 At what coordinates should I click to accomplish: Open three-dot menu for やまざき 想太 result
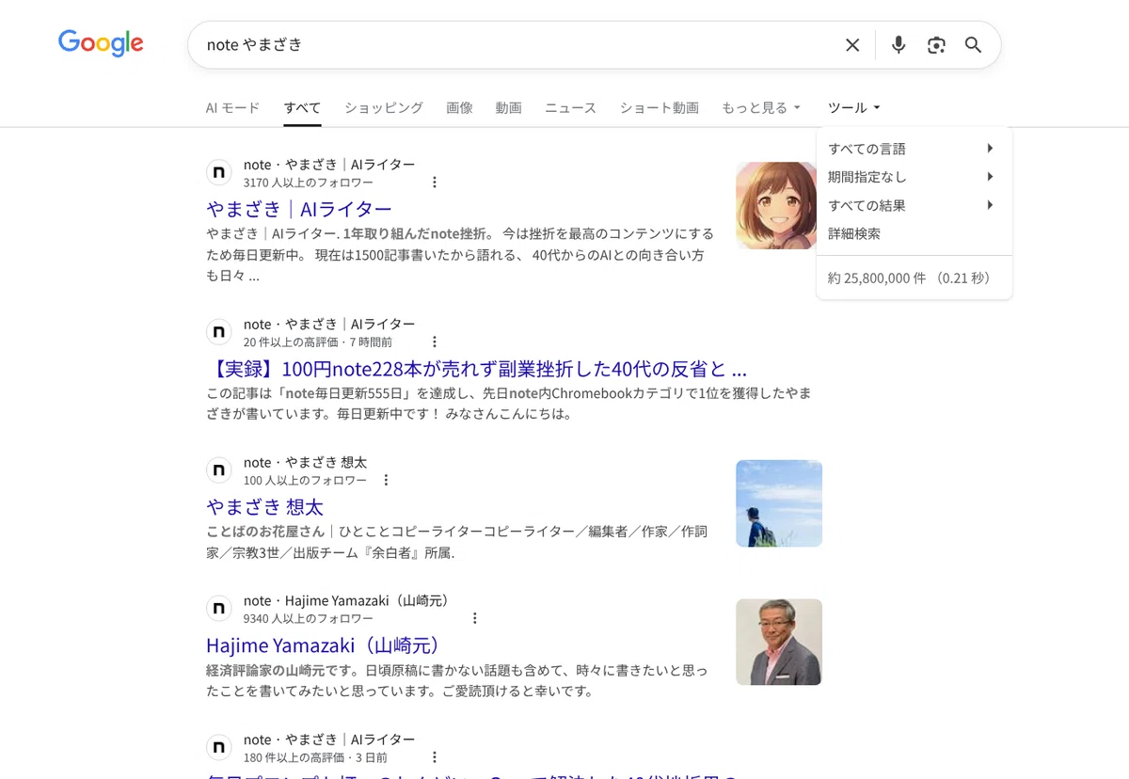tap(386, 481)
